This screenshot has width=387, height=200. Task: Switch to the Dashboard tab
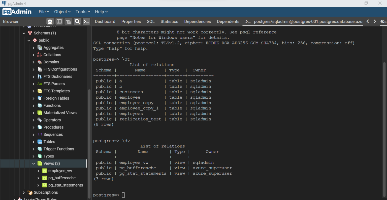pyautogui.click(x=105, y=21)
